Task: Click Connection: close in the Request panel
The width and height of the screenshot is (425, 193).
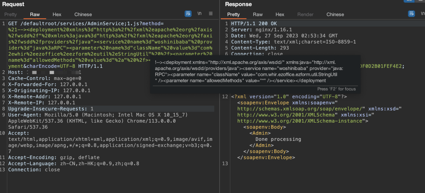Action: (34, 170)
